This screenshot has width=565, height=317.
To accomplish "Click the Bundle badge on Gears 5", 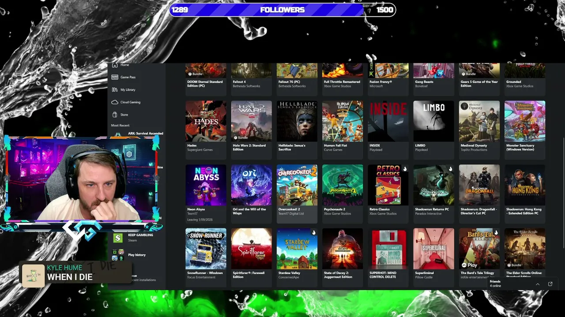I will [468, 74].
